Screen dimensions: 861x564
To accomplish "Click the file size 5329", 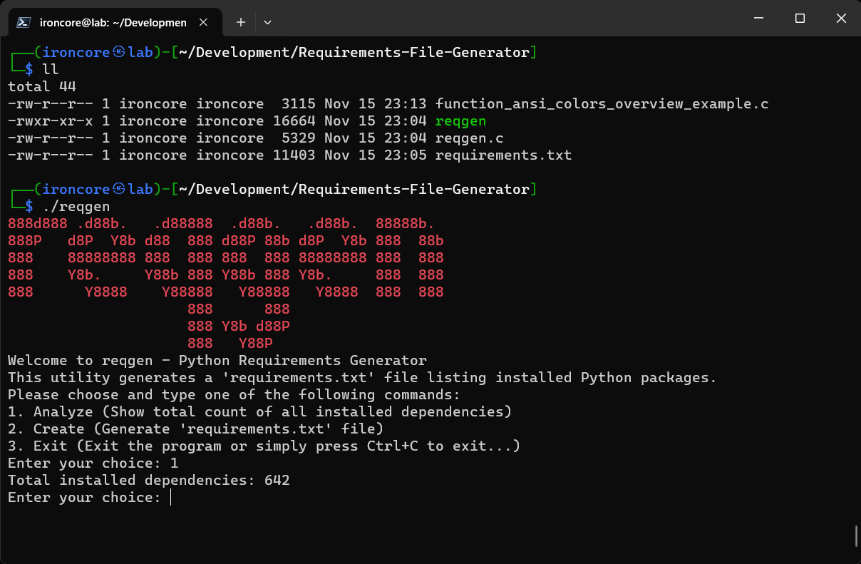I will pyautogui.click(x=299, y=138).
